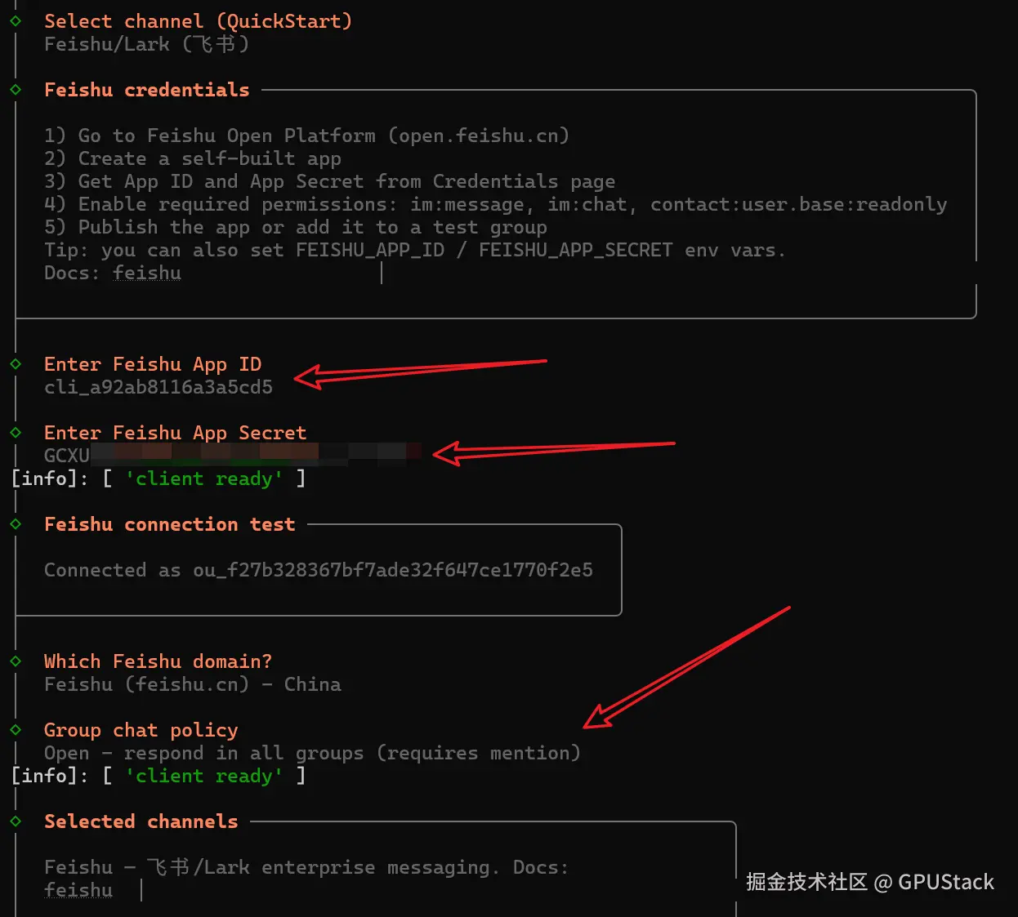
Task: Click the 'Connected as ou_f27b...' line
Action: (319, 570)
